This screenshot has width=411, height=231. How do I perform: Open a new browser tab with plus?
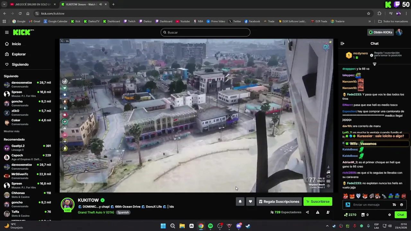(x=113, y=4)
